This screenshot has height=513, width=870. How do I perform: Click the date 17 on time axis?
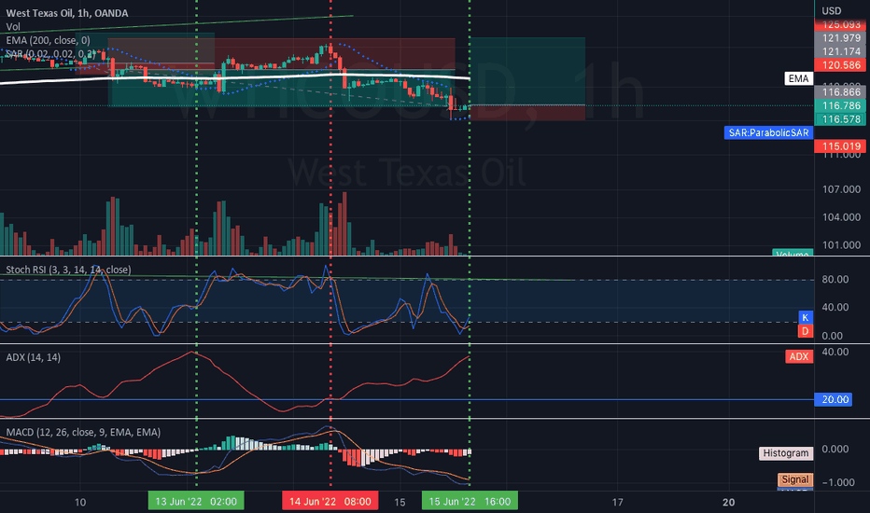[618, 502]
